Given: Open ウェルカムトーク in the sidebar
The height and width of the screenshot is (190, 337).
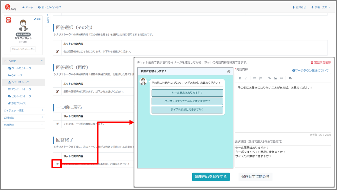Looking at the screenshot, I should pyautogui.click(x=21, y=68).
